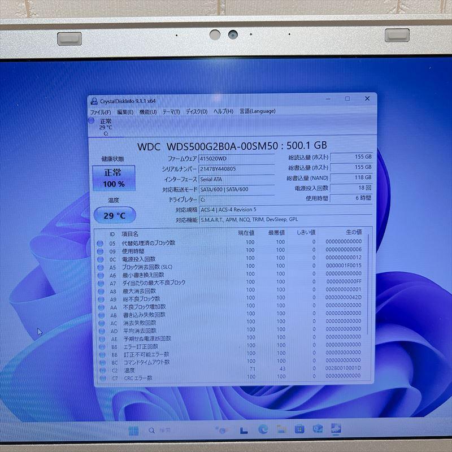
Task: Open the Windows Start menu
Action: point(133,431)
